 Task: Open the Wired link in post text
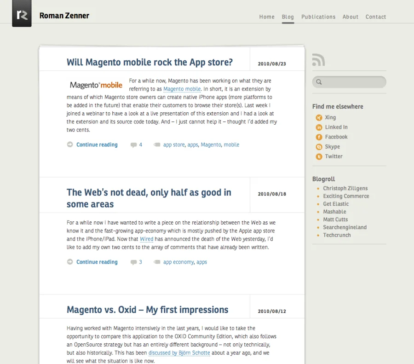pos(146,239)
